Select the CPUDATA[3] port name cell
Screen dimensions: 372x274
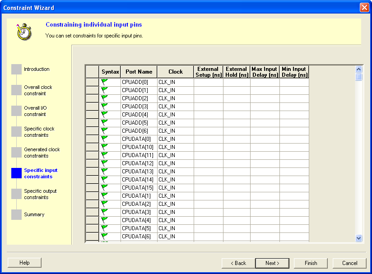coord(139,212)
